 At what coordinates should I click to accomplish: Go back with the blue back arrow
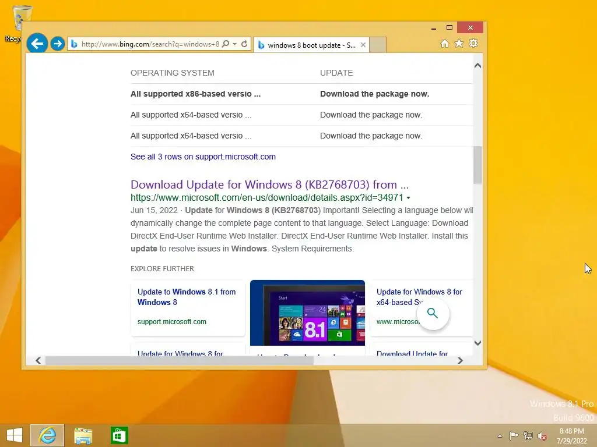(37, 44)
